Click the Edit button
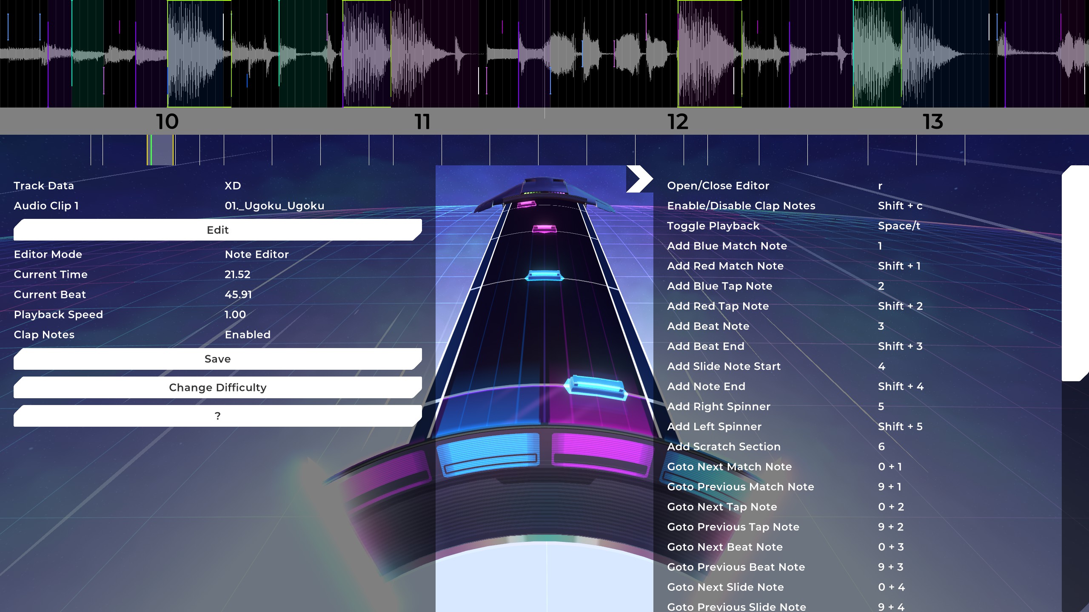1089x612 pixels. click(x=217, y=230)
